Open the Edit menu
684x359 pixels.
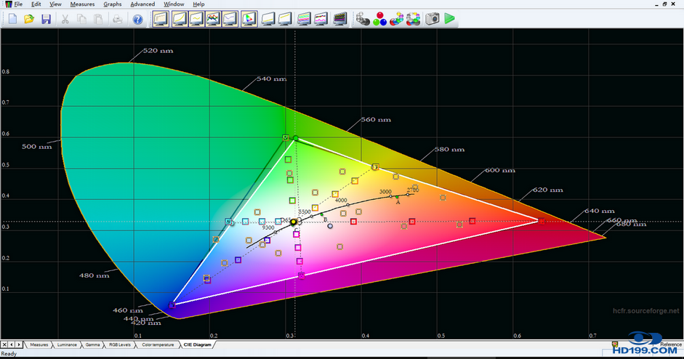pos(36,4)
